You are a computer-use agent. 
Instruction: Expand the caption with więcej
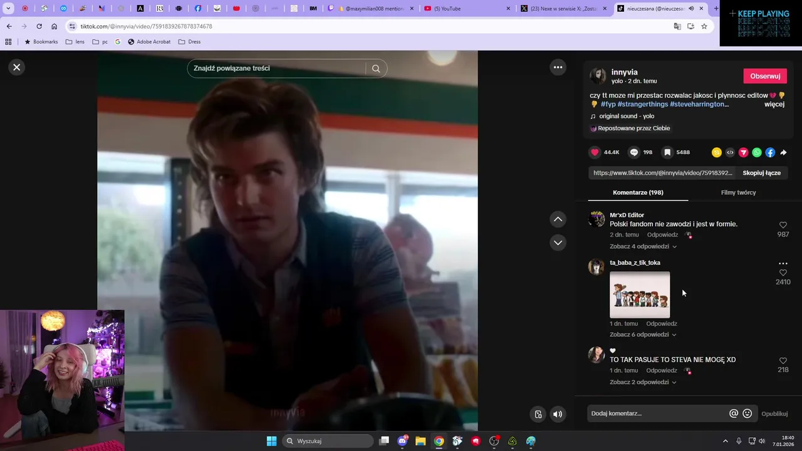pos(774,104)
